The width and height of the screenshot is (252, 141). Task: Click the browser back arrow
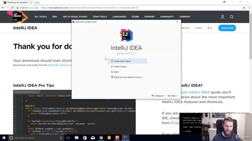(3, 7)
